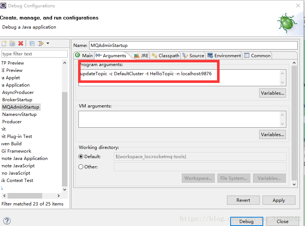Click the type filter text field
305x226 pixels.
(34, 54)
